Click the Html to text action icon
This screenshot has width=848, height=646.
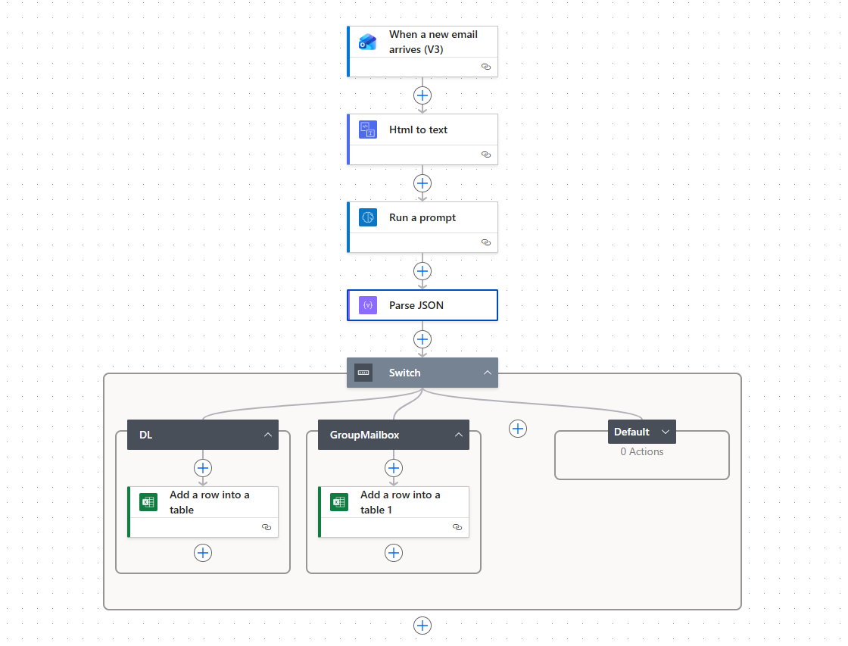point(368,130)
